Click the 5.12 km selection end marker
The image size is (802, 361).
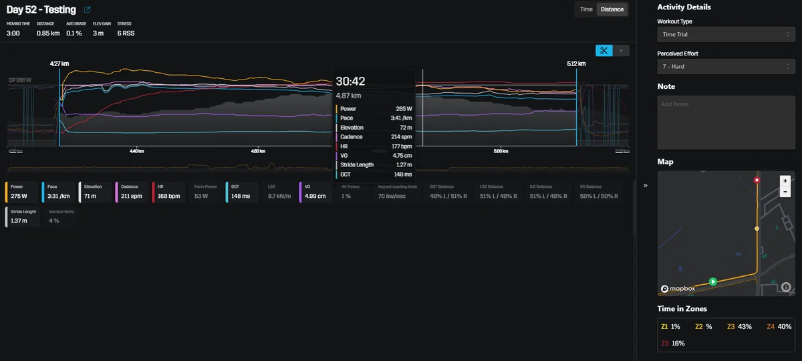(x=576, y=64)
